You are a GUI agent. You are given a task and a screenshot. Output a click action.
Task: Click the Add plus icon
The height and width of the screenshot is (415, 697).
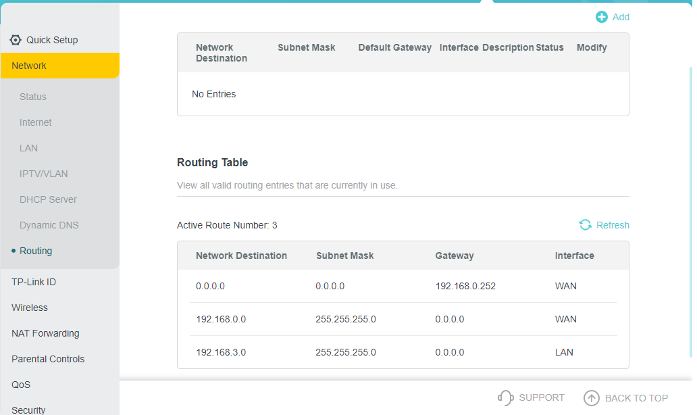[x=601, y=17]
